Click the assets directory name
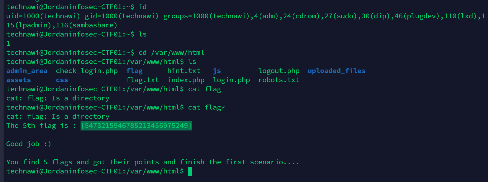 point(19,80)
